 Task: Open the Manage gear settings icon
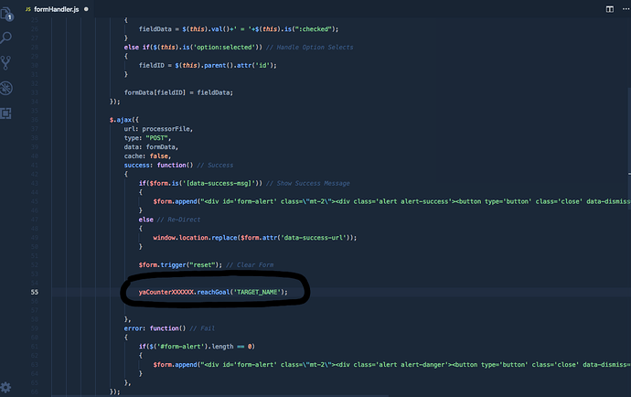(x=7, y=387)
